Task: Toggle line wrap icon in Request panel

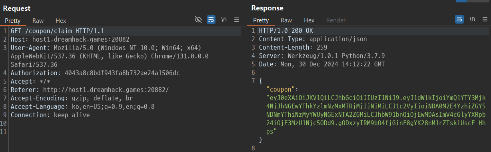Action: coord(211,20)
